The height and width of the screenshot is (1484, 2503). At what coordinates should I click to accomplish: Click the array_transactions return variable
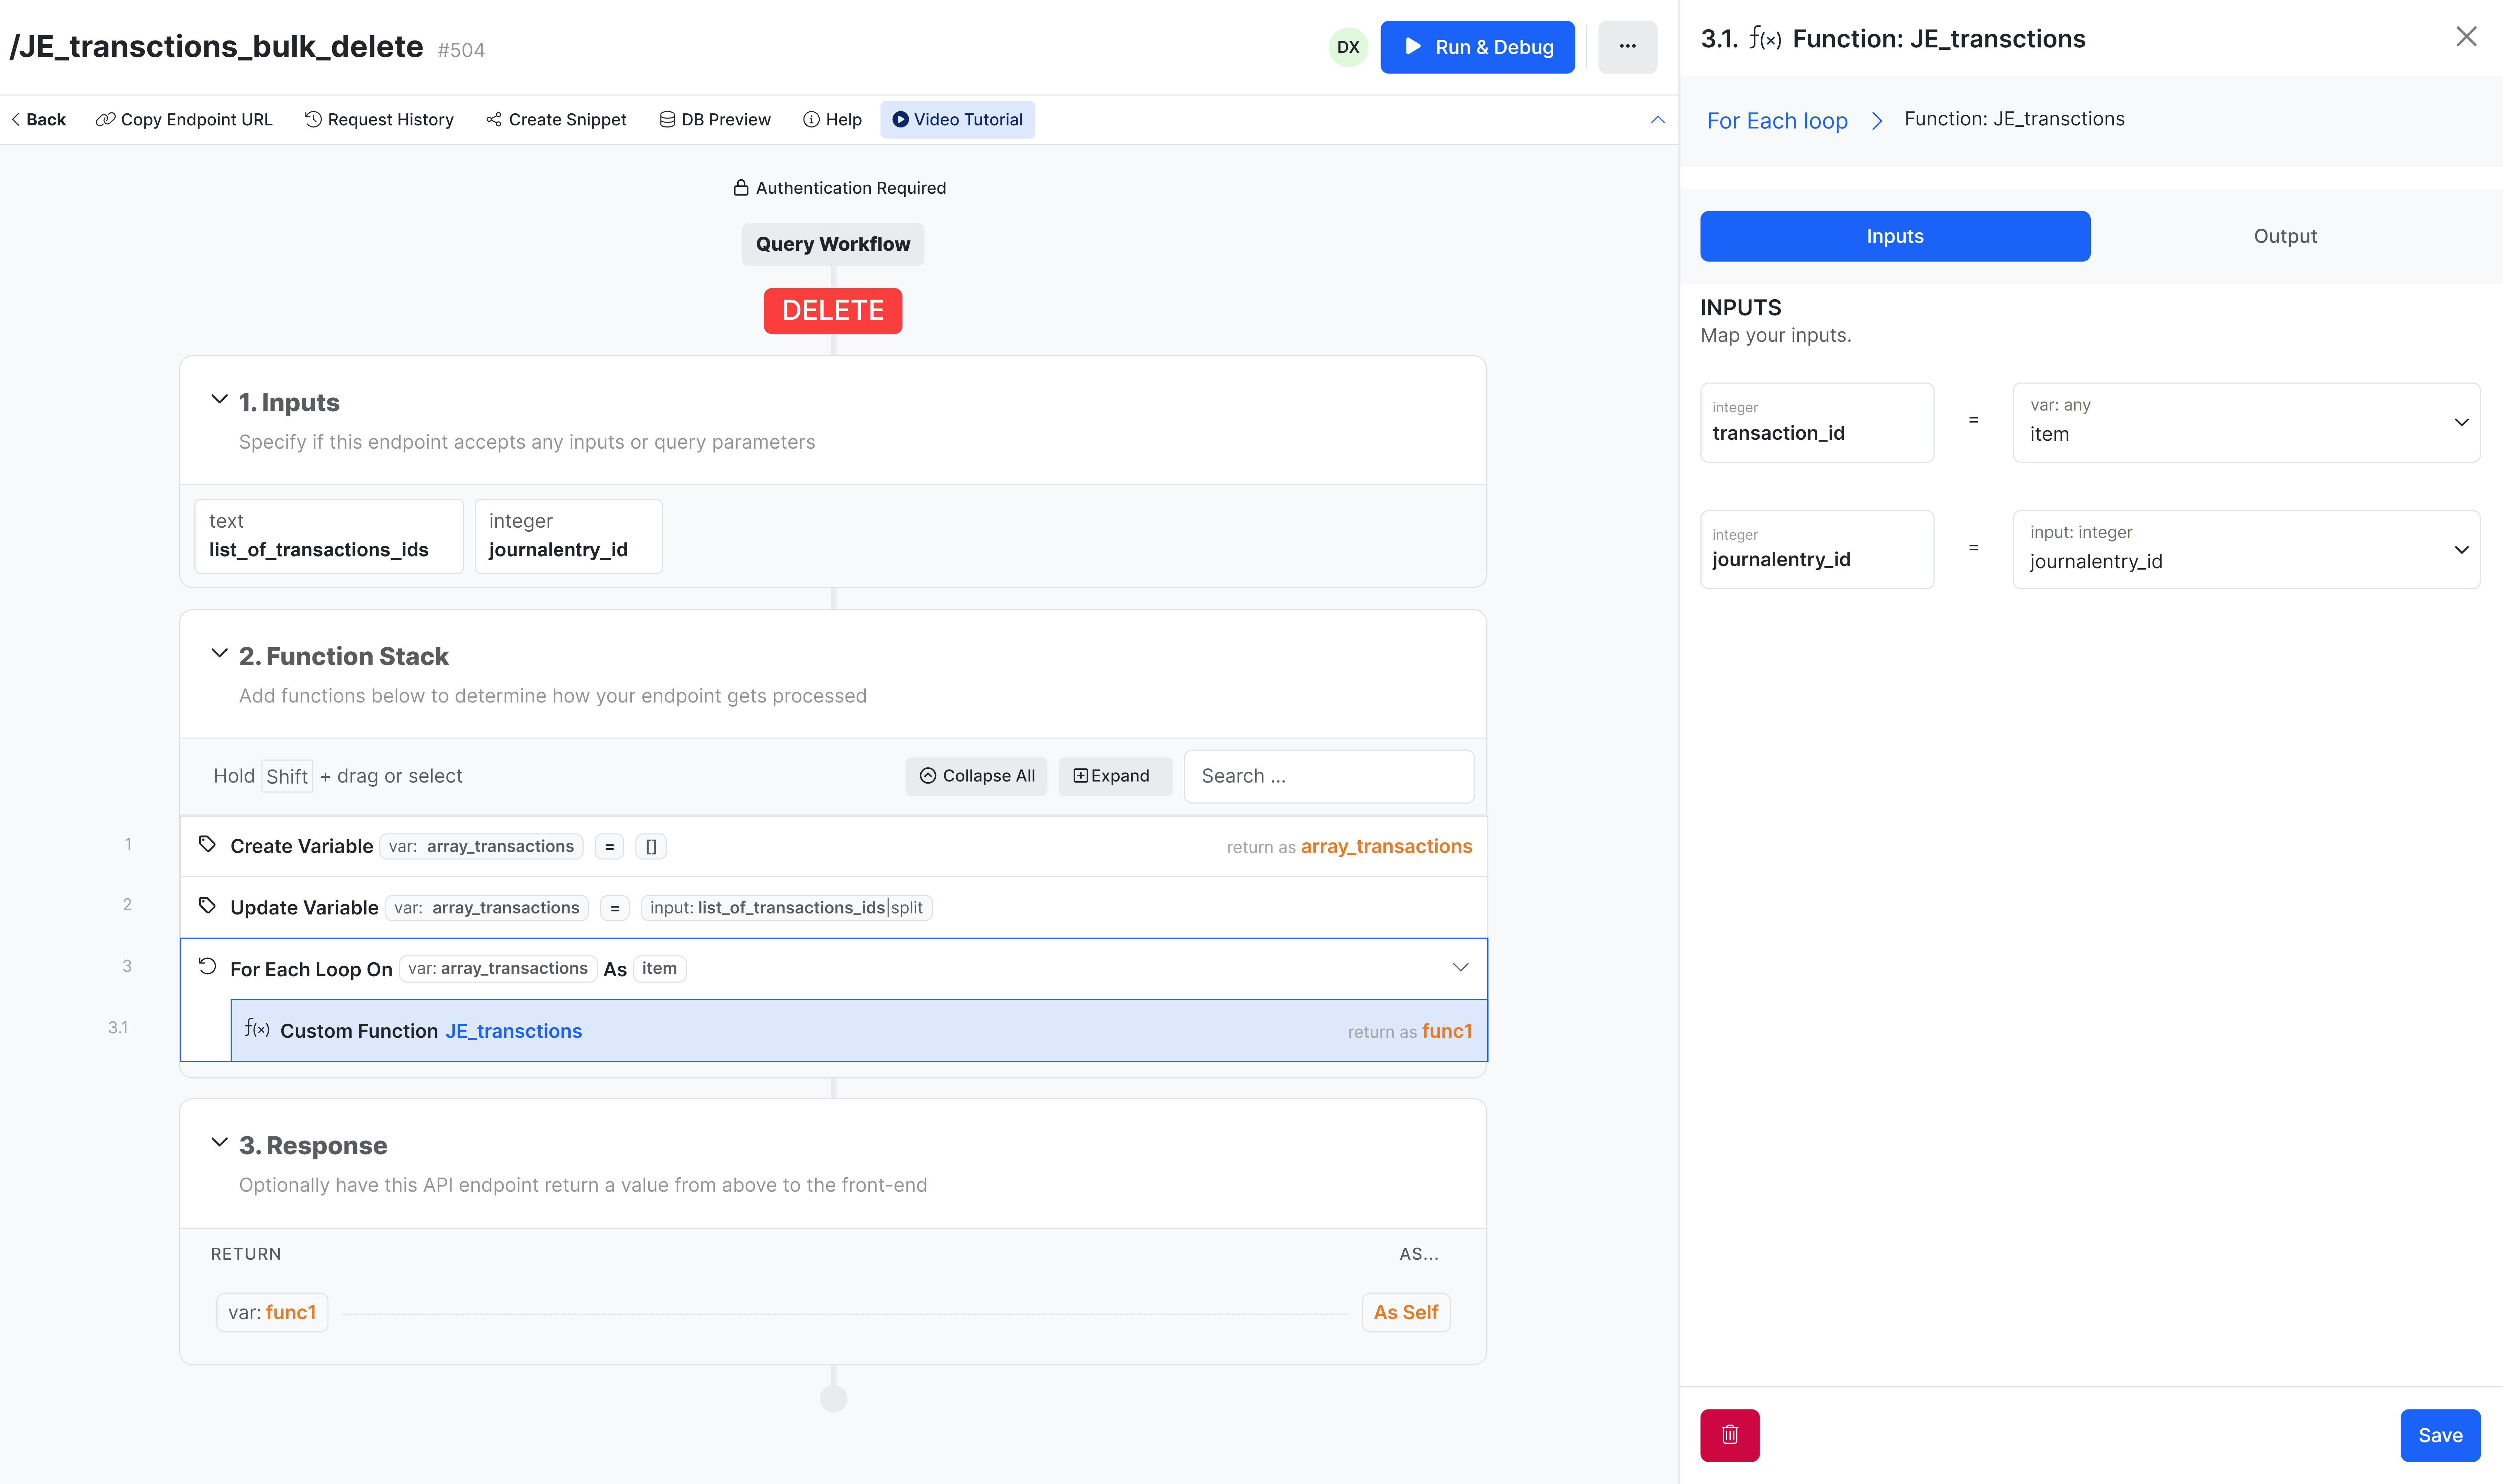1386,847
